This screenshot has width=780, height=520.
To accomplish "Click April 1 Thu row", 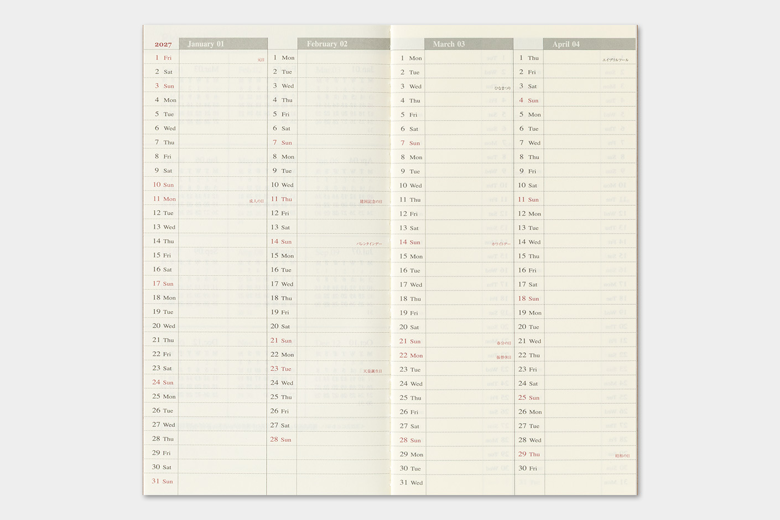I will click(x=575, y=58).
